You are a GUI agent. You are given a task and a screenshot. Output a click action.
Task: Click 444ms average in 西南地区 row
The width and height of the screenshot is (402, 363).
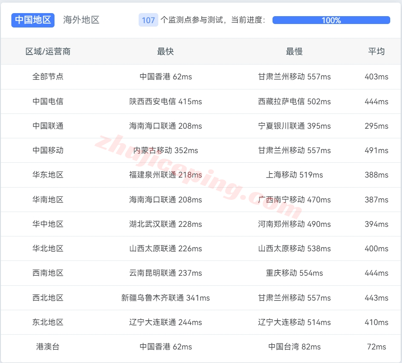click(376, 273)
